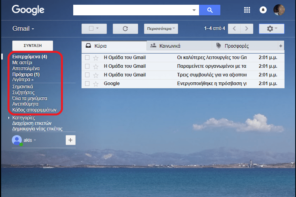
Task: Open email 'Παραμείνετε οργανωμένοι με τα'
Action: (212, 66)
